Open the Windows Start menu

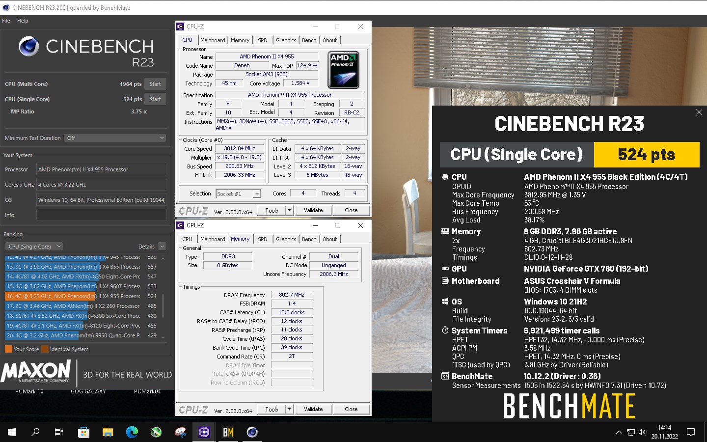pyautogui.click(x=12, y=432)
